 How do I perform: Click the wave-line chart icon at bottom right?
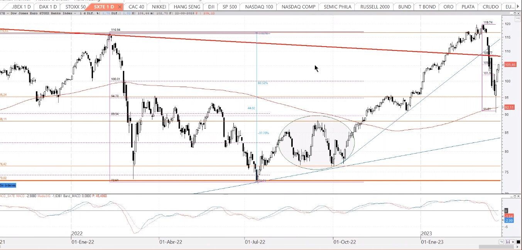(x=502, y=242)
